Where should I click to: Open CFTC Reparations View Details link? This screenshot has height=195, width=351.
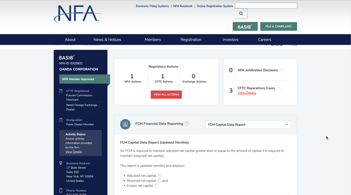[x=246, y=93]
